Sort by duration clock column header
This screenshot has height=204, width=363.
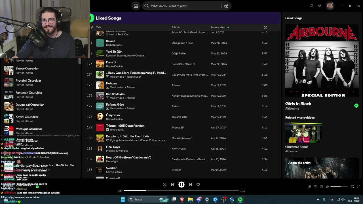pos(265,27)
